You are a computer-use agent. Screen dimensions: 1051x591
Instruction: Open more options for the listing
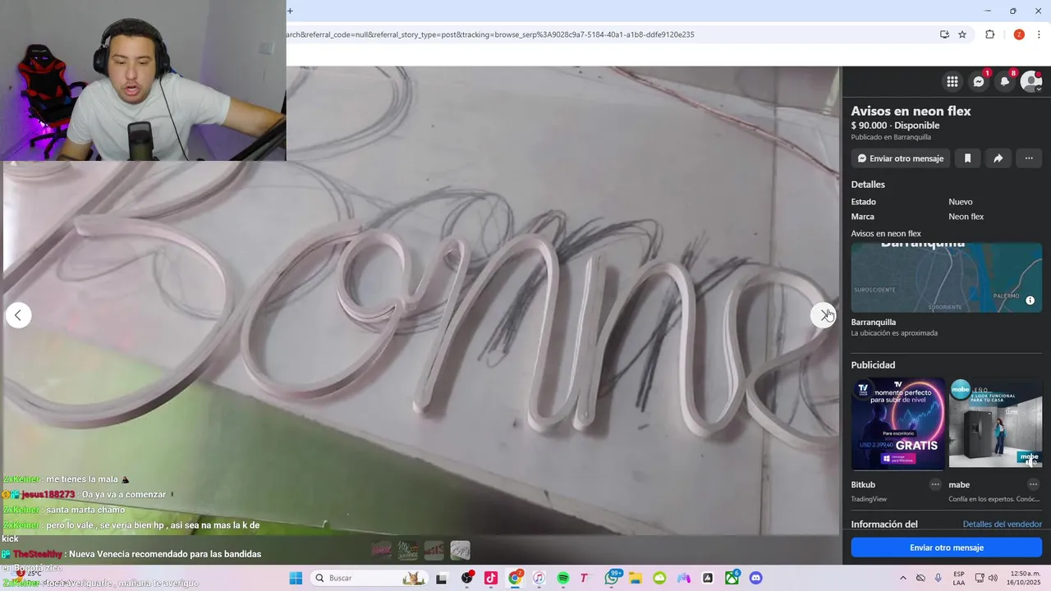1029,158
